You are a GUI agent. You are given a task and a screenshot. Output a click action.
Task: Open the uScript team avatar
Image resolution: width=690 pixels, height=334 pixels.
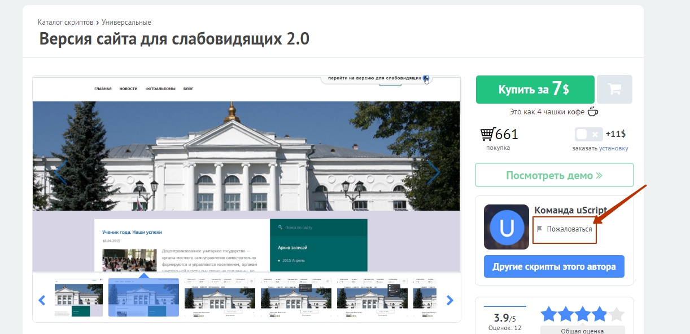tap(506, 227)
